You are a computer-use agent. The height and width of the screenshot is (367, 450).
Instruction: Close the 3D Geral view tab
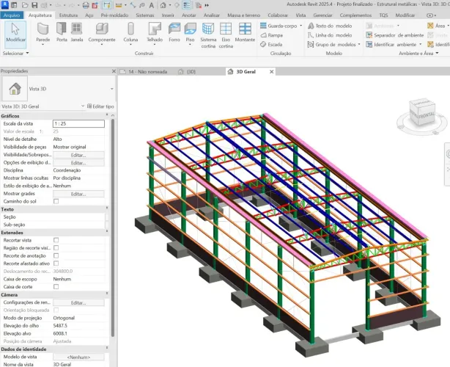pos(271,71)
